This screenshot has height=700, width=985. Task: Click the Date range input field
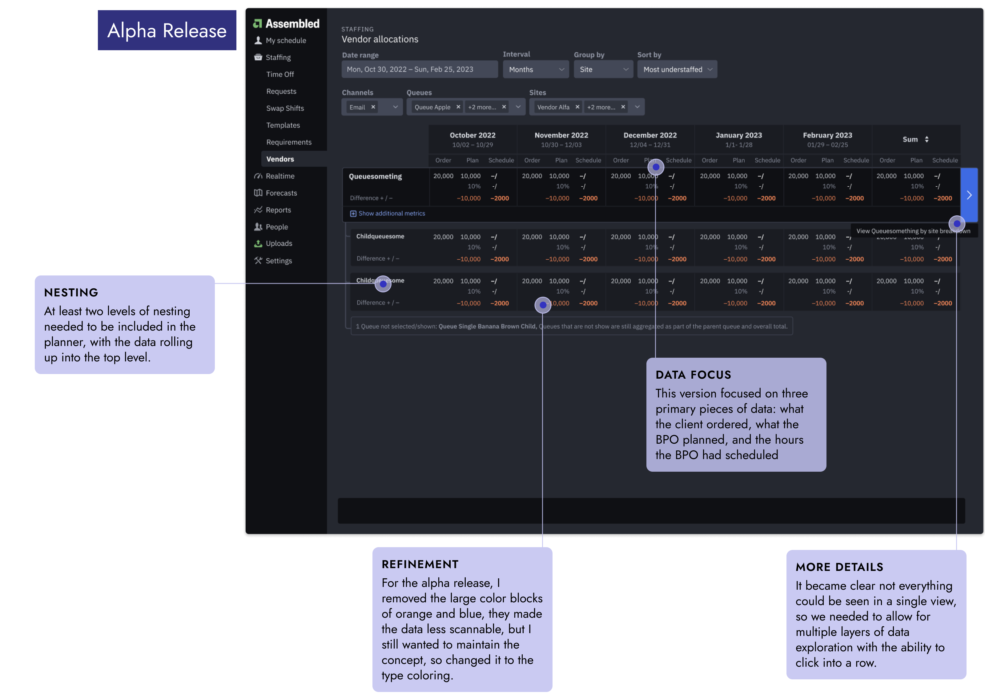tap(419, 69)
